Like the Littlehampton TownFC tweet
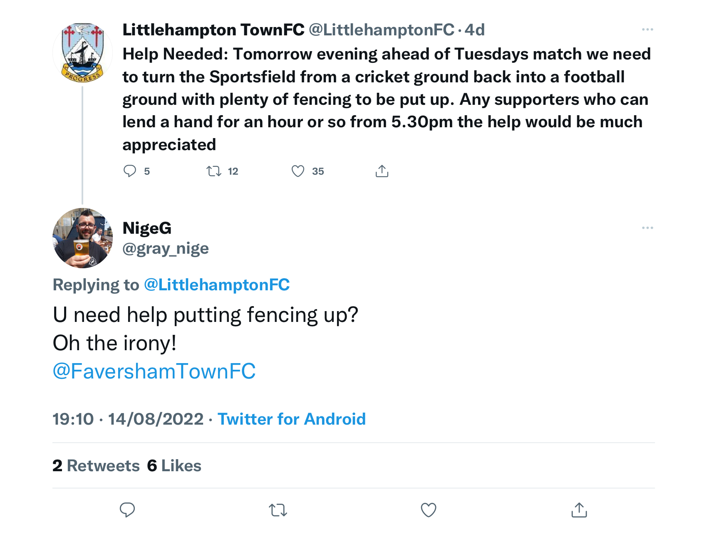 tap(298, 171)
